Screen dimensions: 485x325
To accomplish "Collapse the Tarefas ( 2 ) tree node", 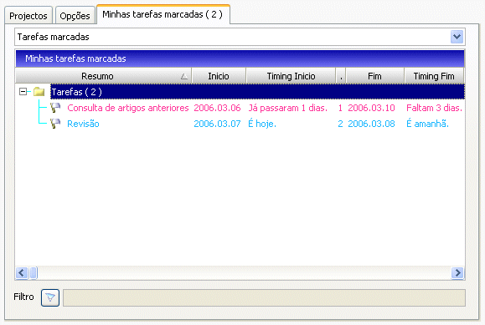I will point(23,92).
